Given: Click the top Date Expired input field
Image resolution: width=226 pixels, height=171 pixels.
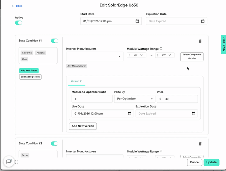Looking at the screenshot, I should pyautogui.click(x=176, y=21).
